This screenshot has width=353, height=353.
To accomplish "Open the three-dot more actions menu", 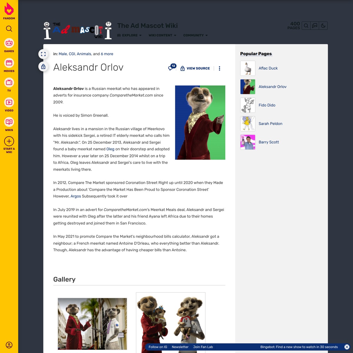I will [x=219, y=68].
